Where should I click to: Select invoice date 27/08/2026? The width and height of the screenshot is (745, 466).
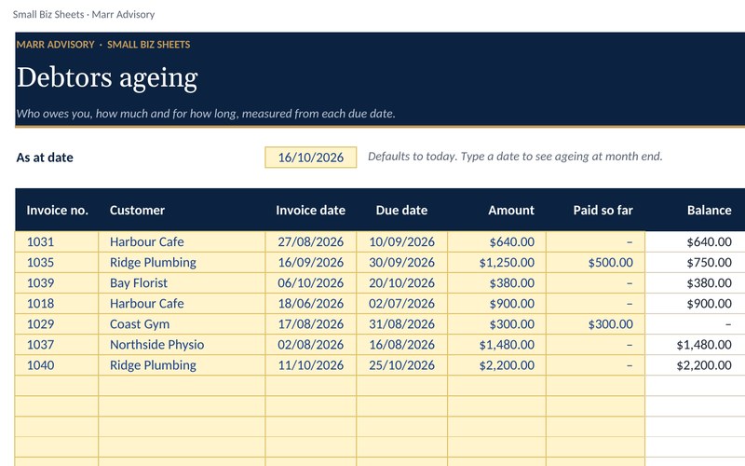tap(311, 241)
